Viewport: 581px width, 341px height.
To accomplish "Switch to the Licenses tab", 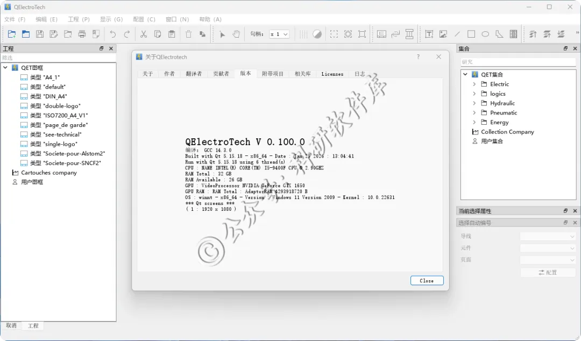I will point(332,74).
